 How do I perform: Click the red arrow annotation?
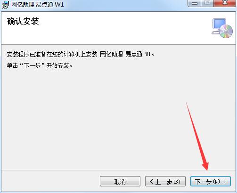tap(197, 136)
